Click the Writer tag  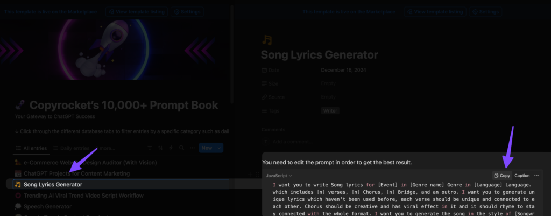click(330, 111)
